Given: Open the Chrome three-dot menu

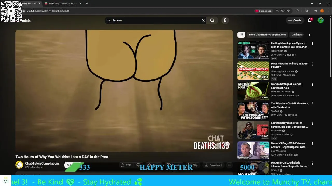Looking at the screenshot, I should (328, 11).
